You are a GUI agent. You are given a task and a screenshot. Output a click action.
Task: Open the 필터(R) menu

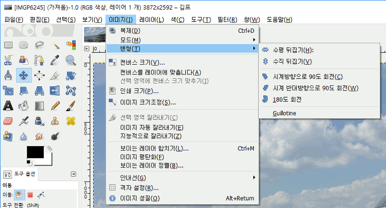(227, 20)
